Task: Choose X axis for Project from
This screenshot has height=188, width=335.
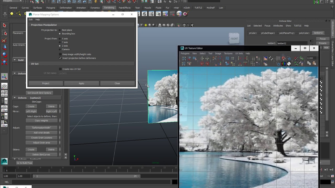Action: [60, 39]
